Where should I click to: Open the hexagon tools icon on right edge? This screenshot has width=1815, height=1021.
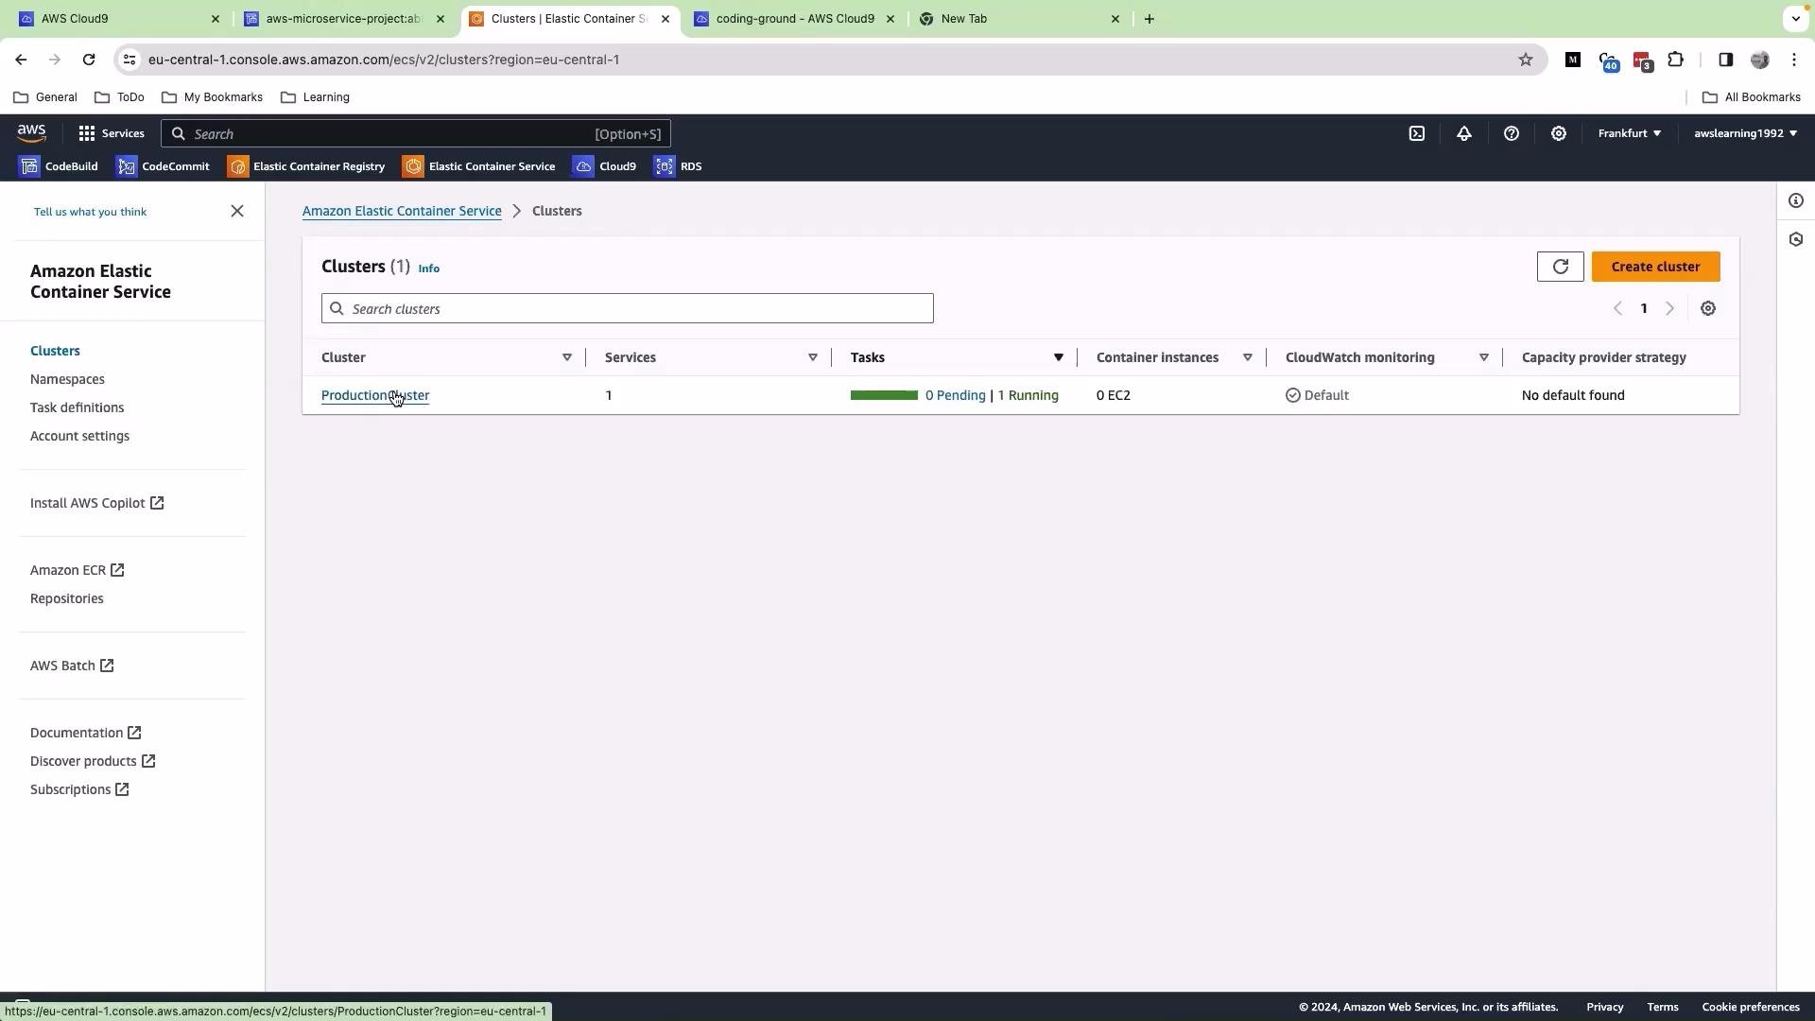1796,239
